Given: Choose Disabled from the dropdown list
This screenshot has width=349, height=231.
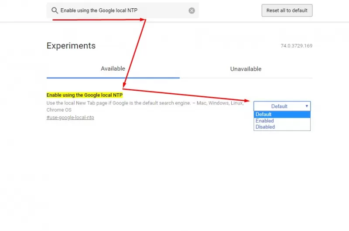Looking at the screenshot, I should coord(282,127).
